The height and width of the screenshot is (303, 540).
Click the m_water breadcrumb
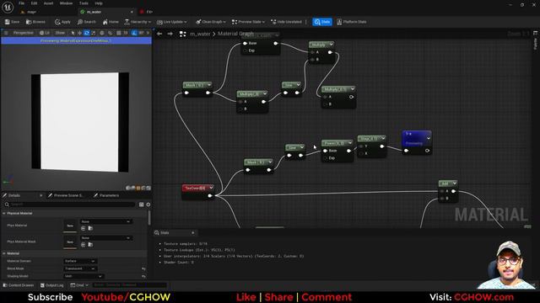[x=200, y=34]
